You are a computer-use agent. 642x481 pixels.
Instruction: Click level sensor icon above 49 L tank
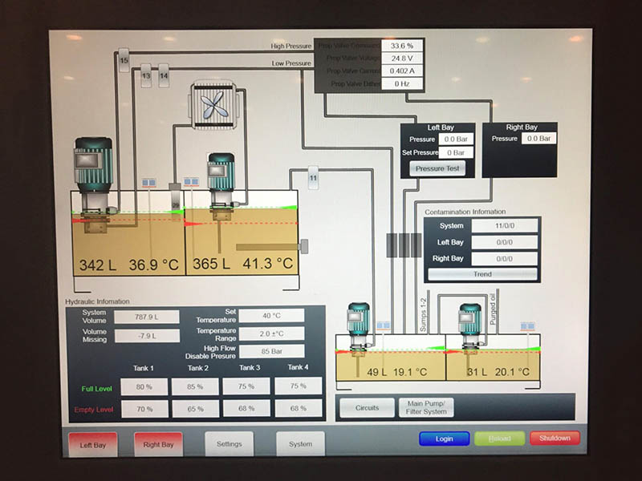coord(384,325)
